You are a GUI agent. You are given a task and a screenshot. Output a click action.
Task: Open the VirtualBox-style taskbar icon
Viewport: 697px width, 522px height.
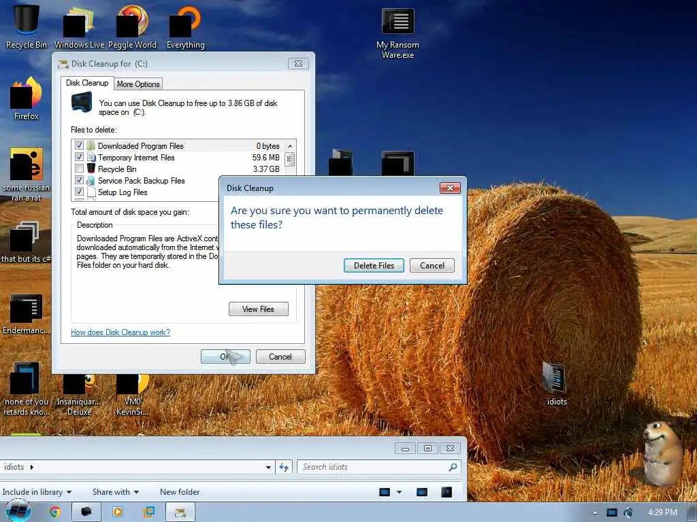[148, 512]
